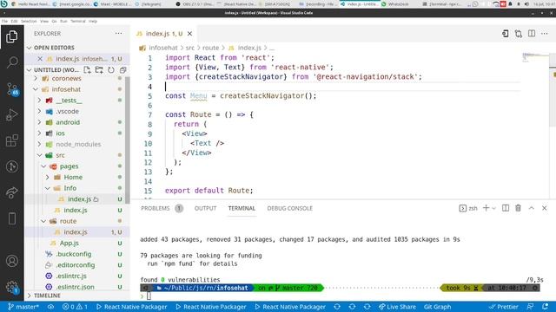The width and height of the screenshot is (556, 312).
Task: Close the terminal panel
Action: (545, 208)
